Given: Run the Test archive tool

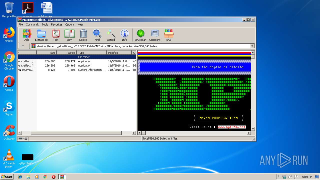Looking at the screenshot, I should (56, 35).
